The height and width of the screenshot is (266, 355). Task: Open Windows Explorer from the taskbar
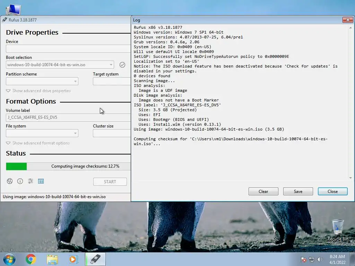pyautogui.click(x=52, y=259)
